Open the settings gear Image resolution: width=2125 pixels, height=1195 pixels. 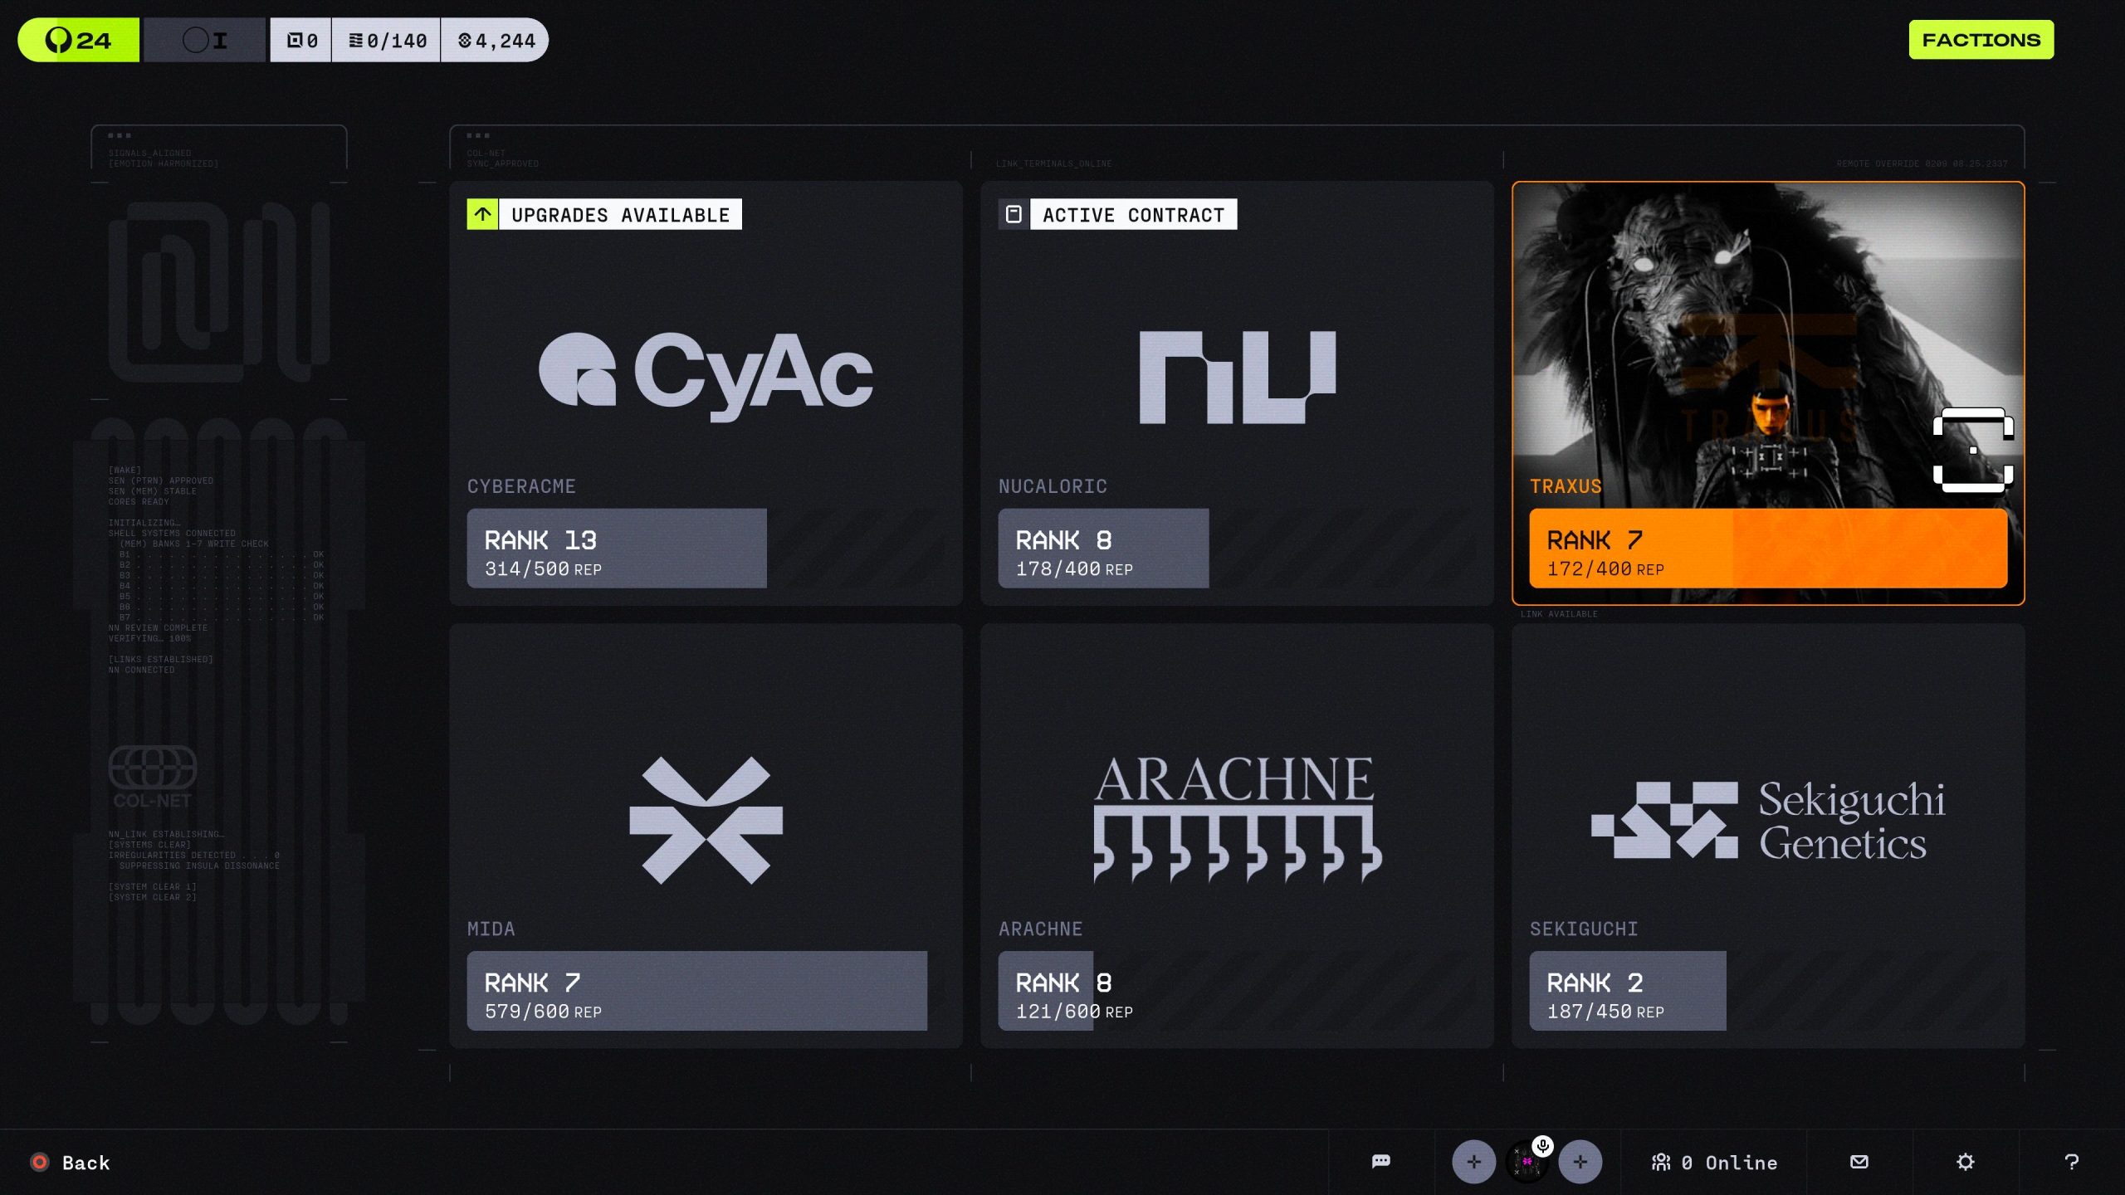point(1965,1162)
